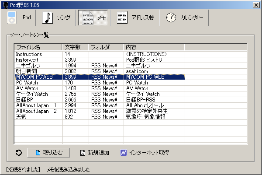Click the memo document icon

(88, 18)
